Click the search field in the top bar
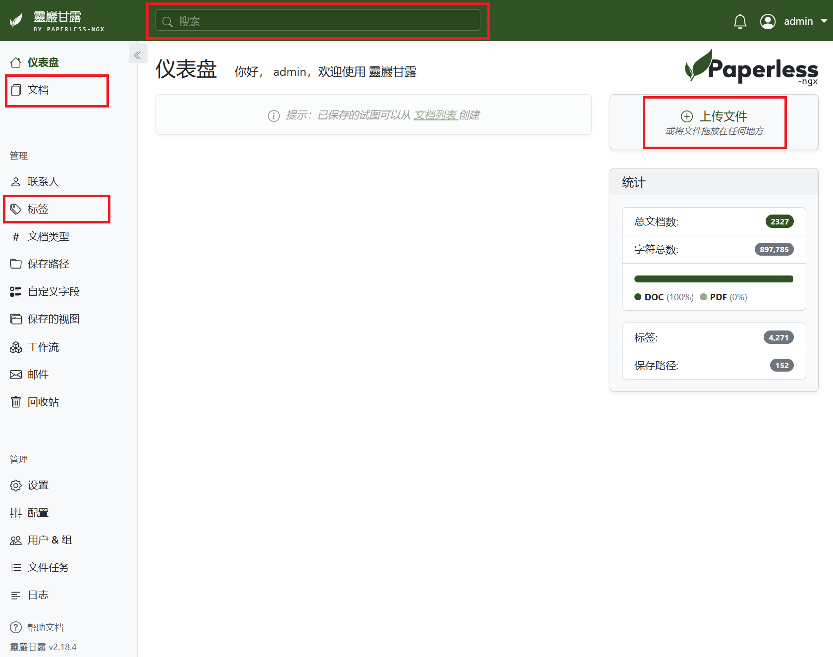Viewport: 833px width, 657px height. pos(318,21)
